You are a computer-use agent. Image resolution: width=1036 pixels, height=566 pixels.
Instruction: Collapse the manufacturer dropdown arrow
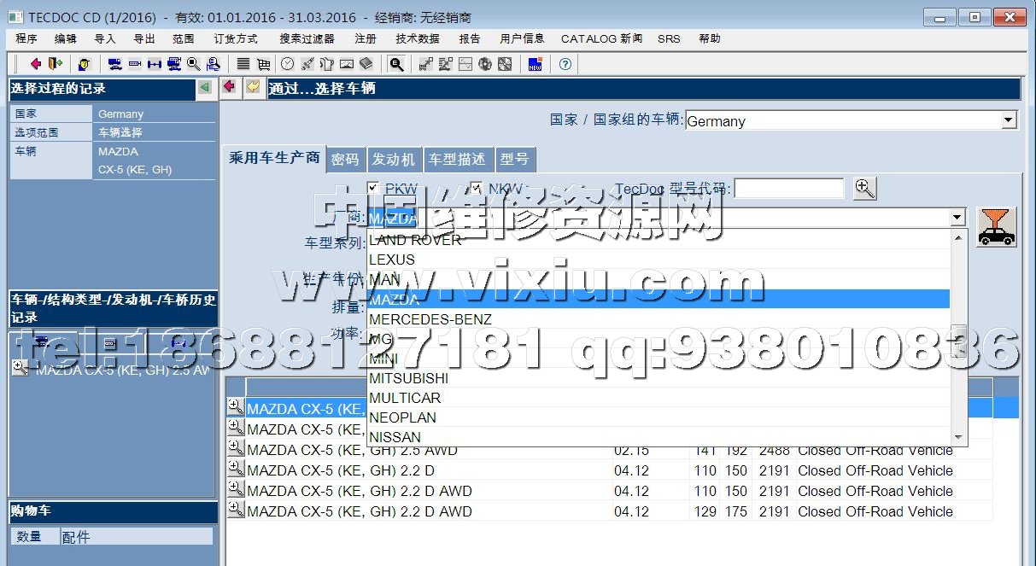pyautogui.click(x=957, y=218)
